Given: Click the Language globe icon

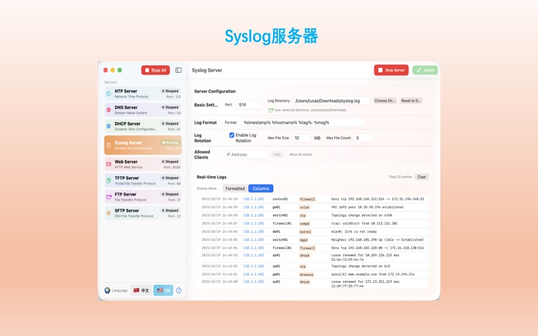Looking at the screenshot, I should [108, 290].
